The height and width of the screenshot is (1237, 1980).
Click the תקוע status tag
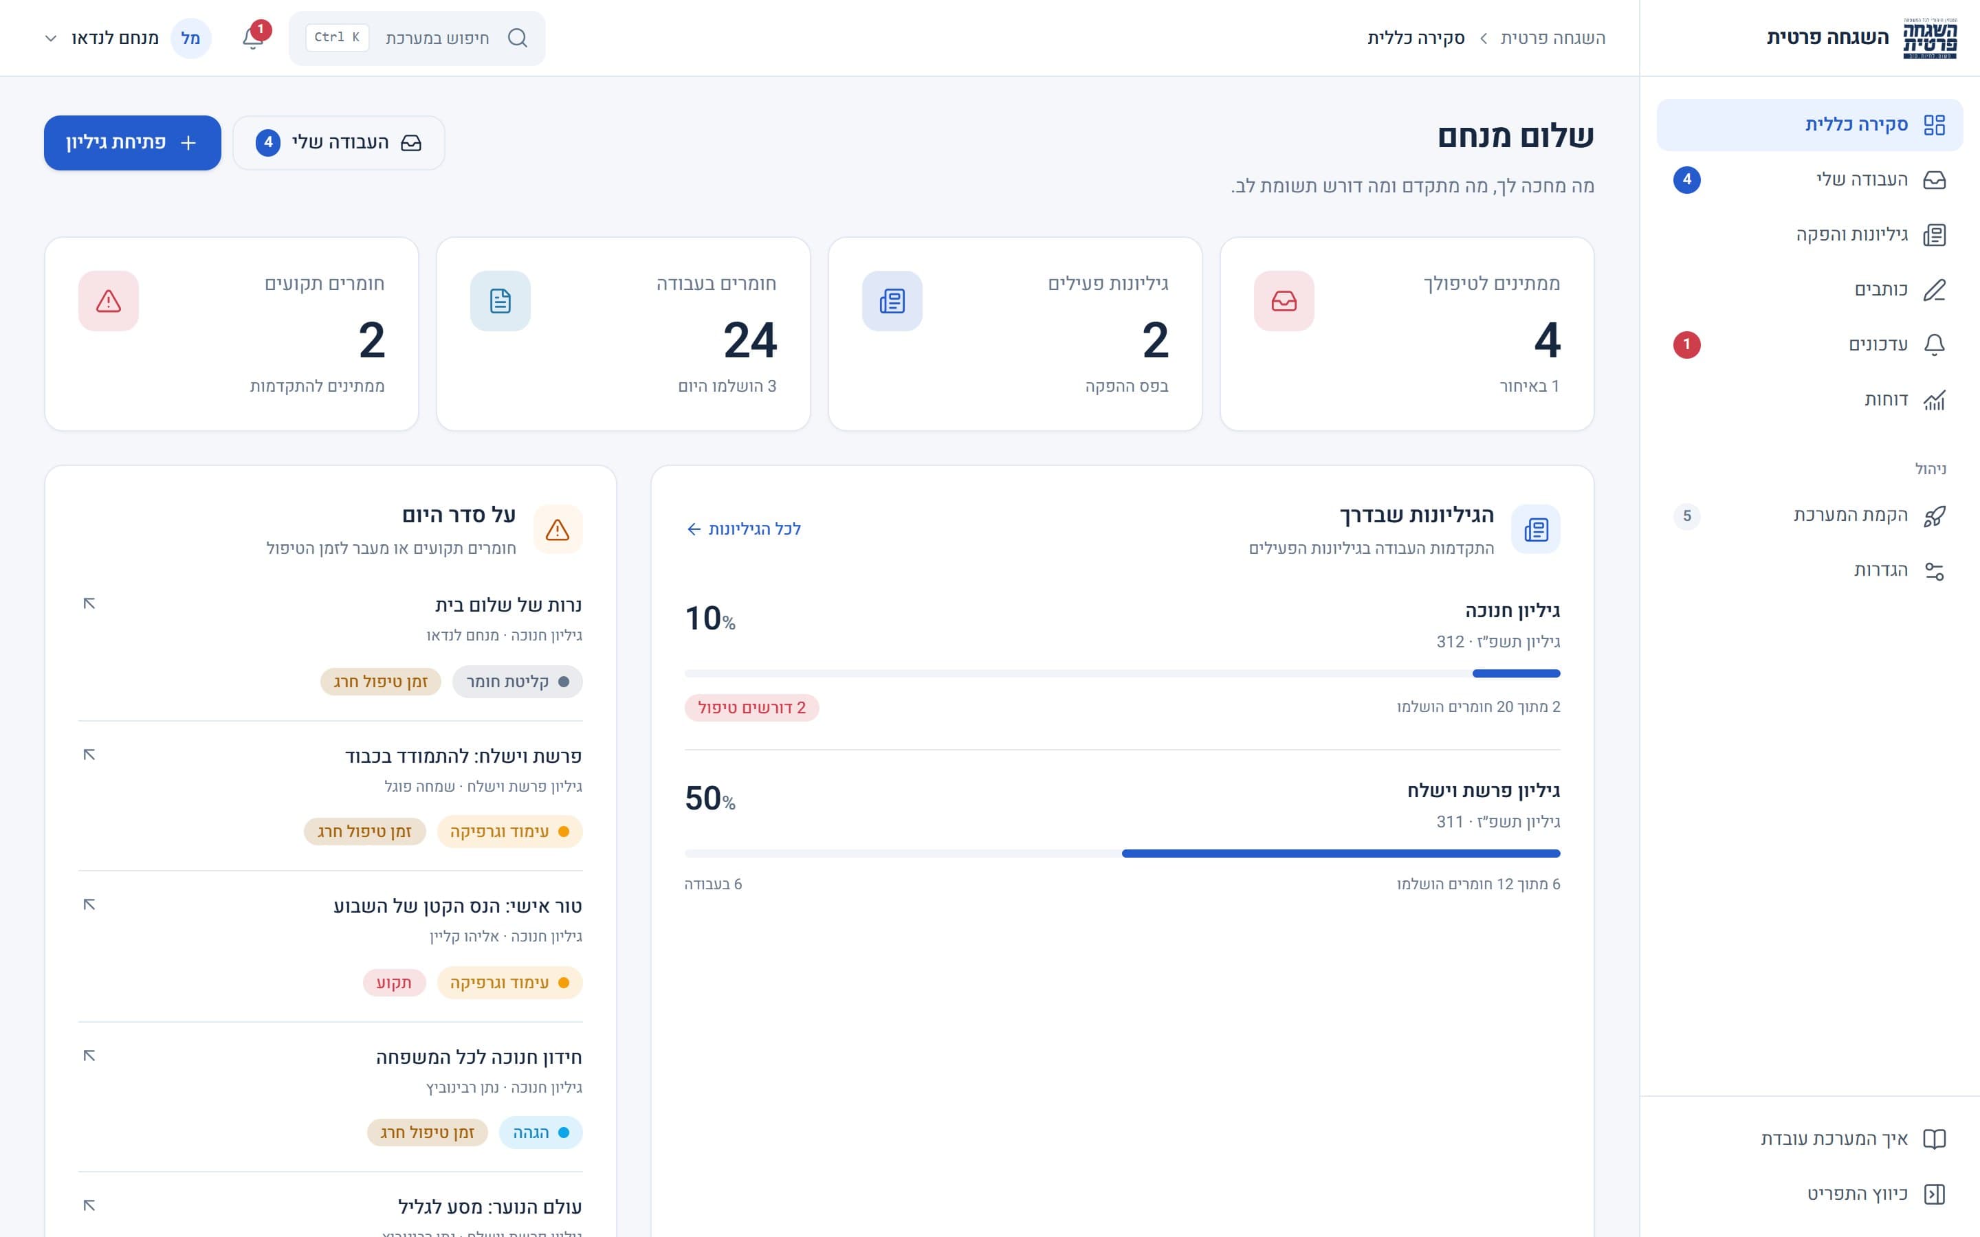(x=395, y=983)
